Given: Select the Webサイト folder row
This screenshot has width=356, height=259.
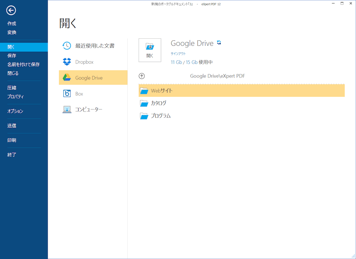Looking at the screenshot, I should [x=241, y=91].
